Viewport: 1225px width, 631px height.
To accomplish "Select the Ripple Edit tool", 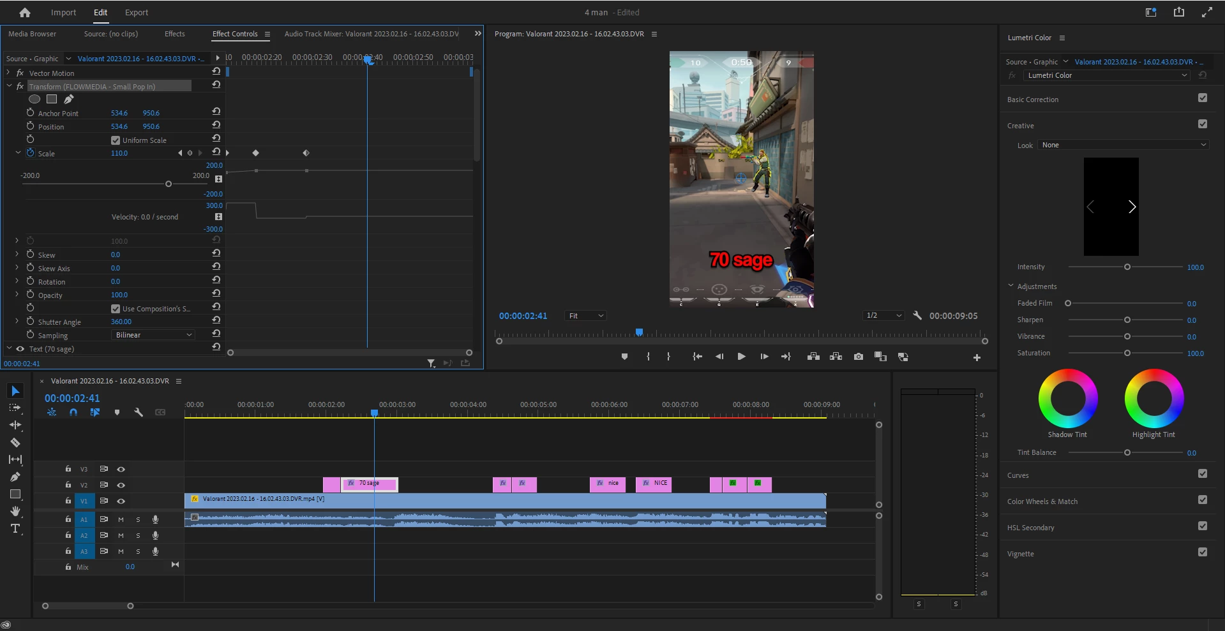I will [15, 425].
